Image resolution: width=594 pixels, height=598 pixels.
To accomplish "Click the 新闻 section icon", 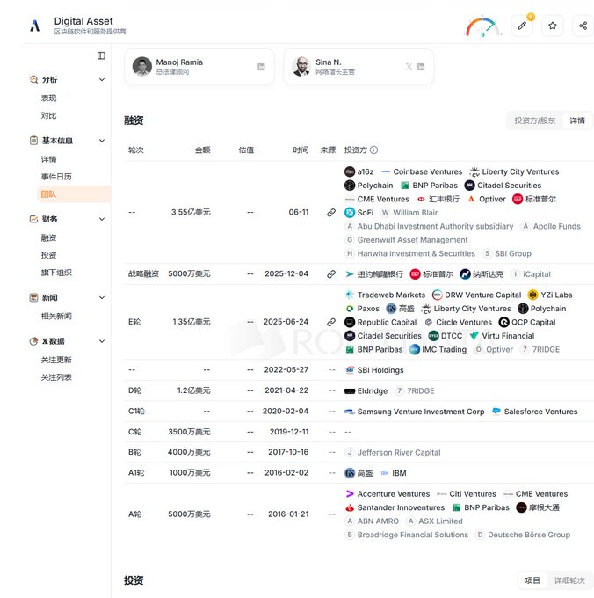I will coord(33,297).
